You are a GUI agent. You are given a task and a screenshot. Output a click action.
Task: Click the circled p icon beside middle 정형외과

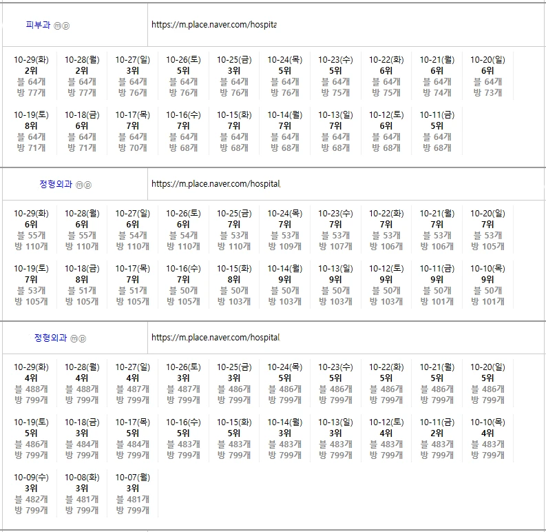[88, 185]
